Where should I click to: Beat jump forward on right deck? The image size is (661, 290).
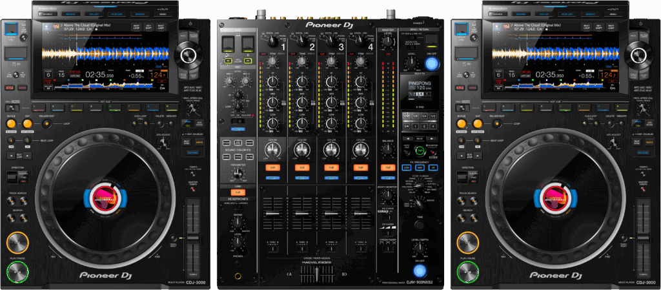point(478,156)
